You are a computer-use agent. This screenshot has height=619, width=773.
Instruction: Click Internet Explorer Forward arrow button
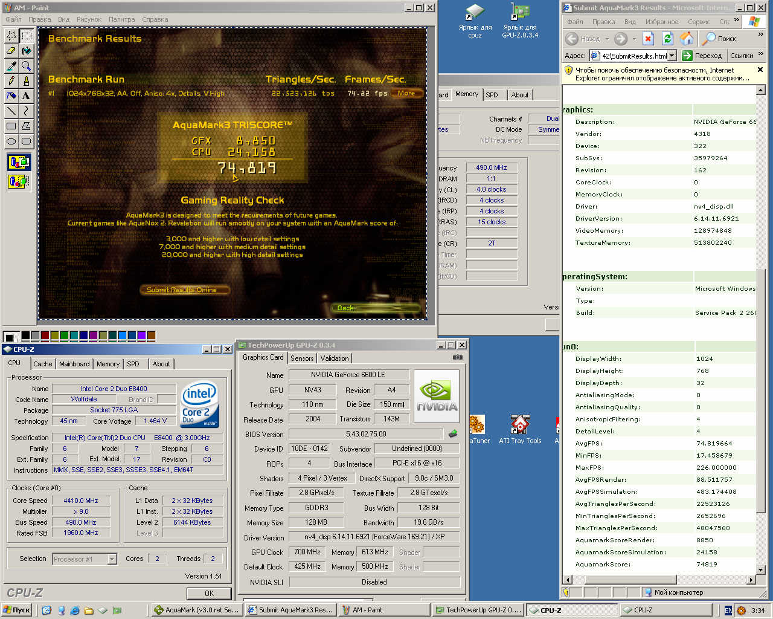pos(621,39)
